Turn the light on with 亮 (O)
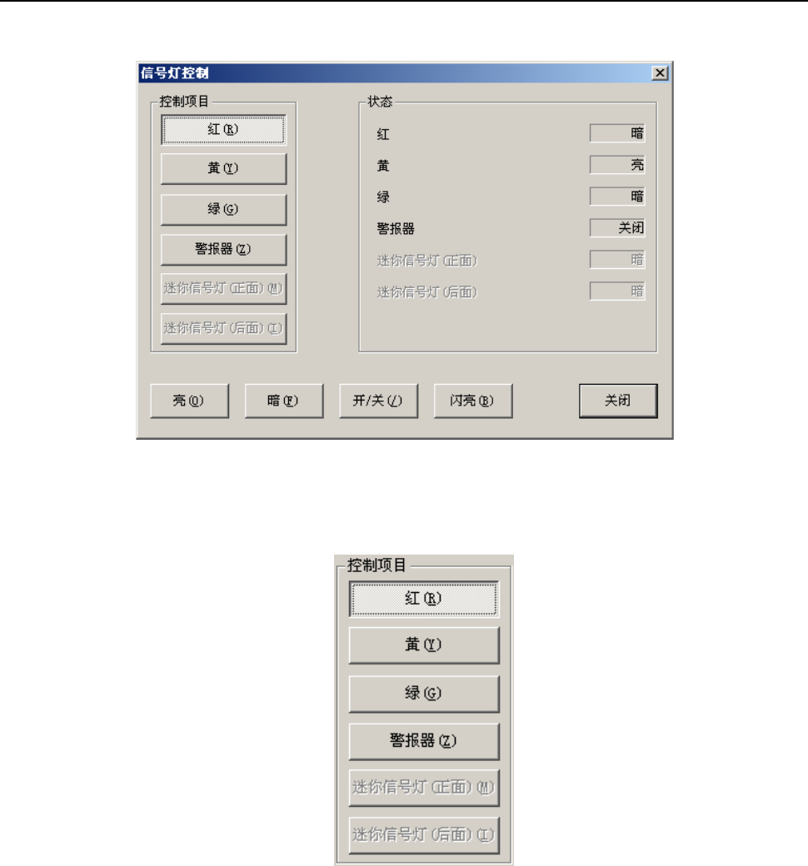This screenshot has height=866, width=808. tap(189, 401)
